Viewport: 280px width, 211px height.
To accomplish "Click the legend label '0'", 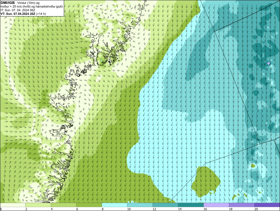I will pyautogui.click(x=1, y=209).
